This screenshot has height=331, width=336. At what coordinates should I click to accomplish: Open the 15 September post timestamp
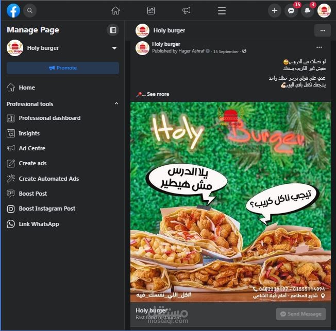(226, 51)
